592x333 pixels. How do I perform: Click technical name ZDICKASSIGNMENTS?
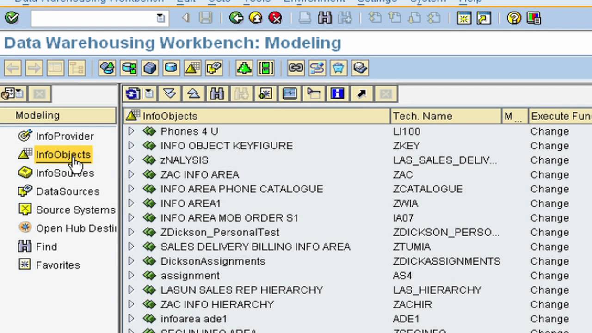(447, 261)
